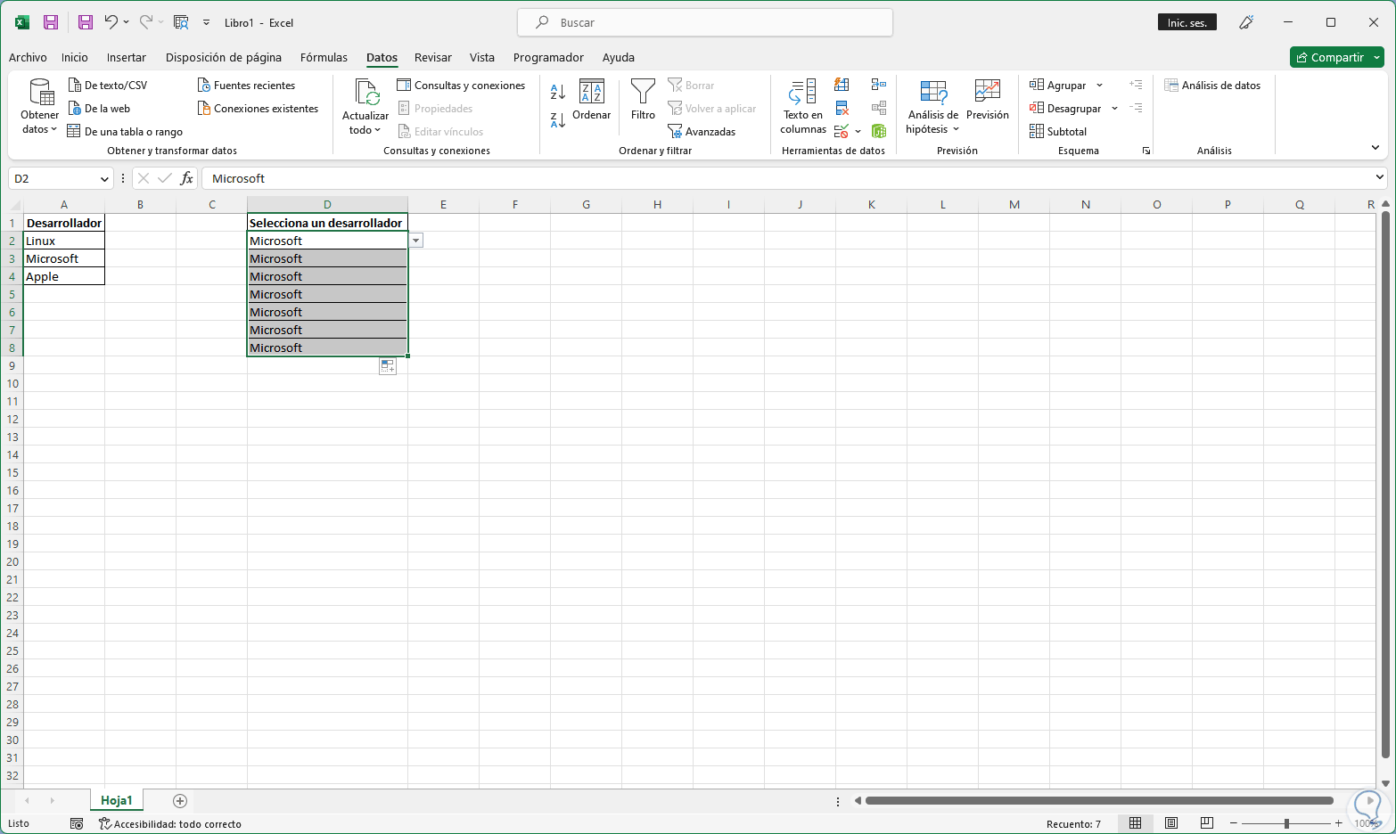1396x834 pixels.
Task: Open Análisis de hipótesis menu
Action: pos(933,107)
